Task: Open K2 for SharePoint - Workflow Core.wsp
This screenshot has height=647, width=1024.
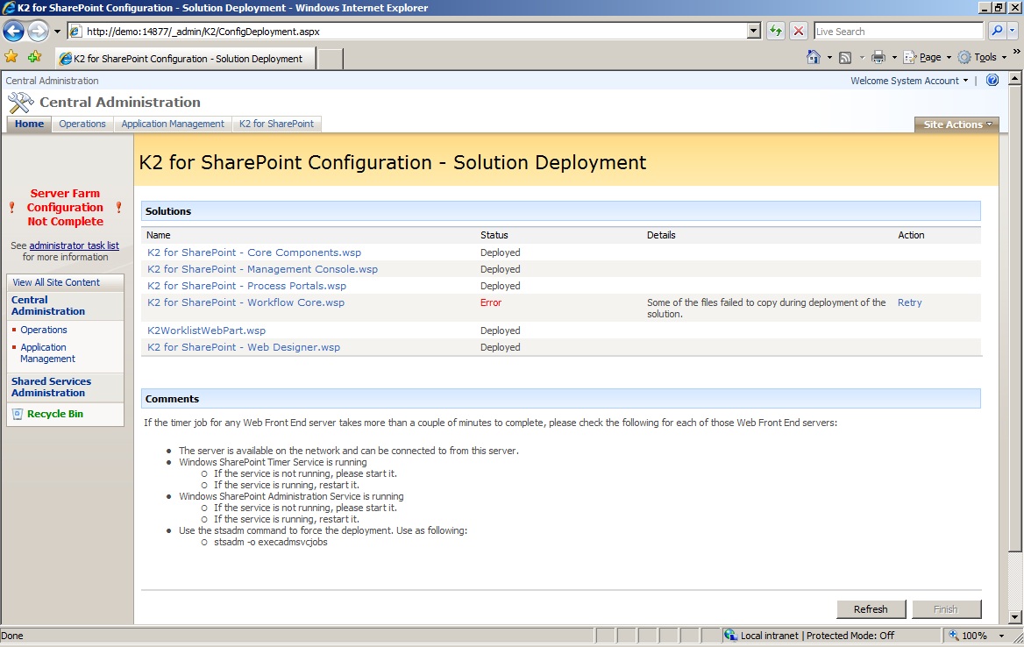Action: (x=245, y=303)
